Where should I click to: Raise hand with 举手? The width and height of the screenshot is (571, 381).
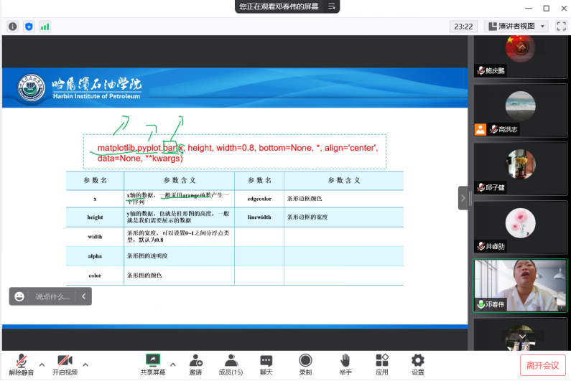click(345, 364)
